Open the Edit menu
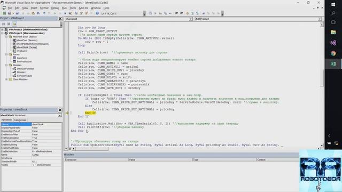Viewport: 342px width, 192px height. click(x=17, y=8)
